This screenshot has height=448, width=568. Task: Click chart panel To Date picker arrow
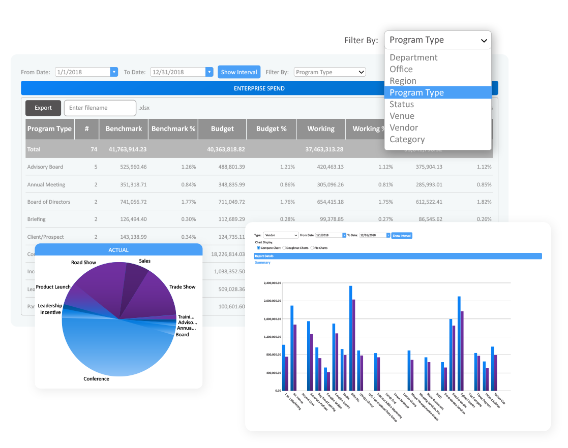[388, 236]
